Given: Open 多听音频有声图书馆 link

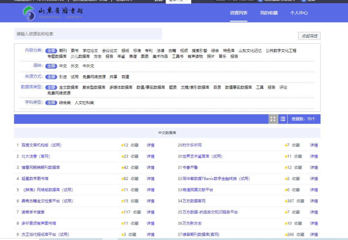Looking at the screenshot, I should pos(39,223).
